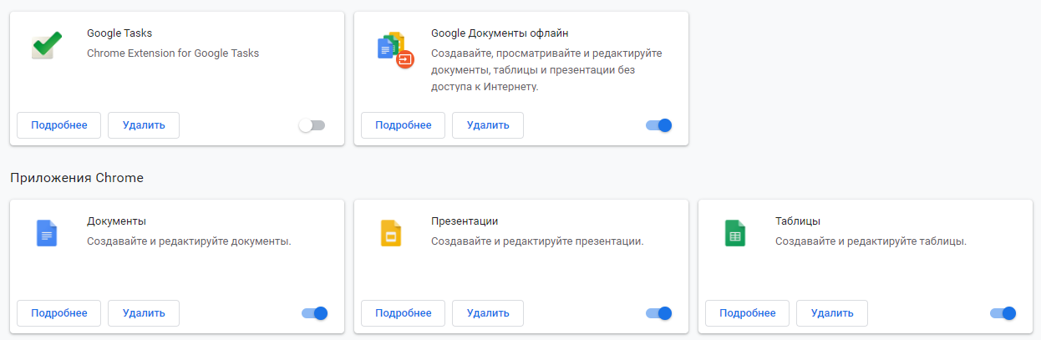Delete the Презентации app via Удалить
The image size is (1041, 340).
click(488, 313)
